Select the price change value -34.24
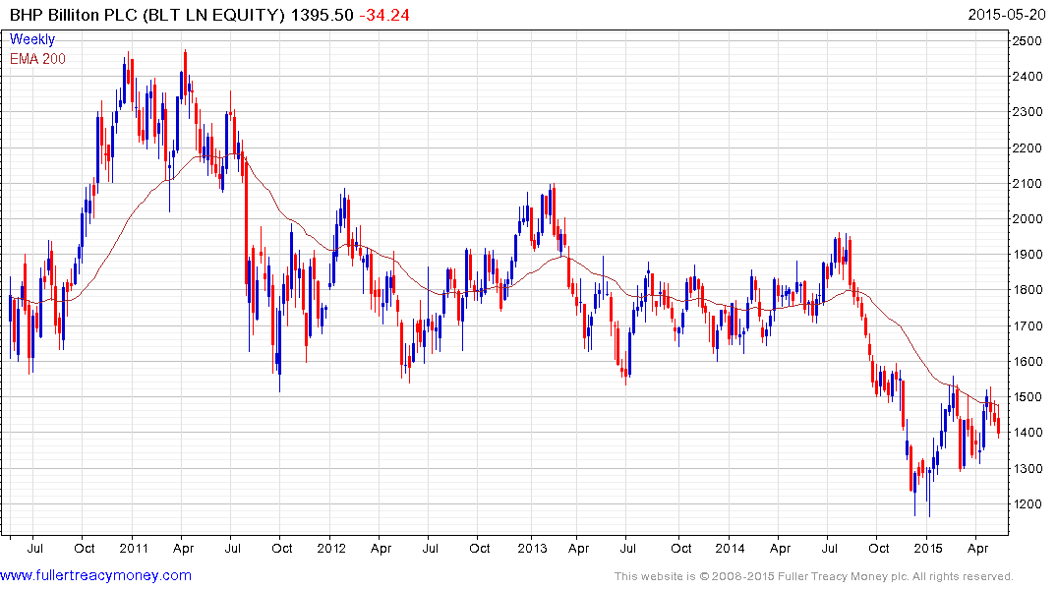 coord(384,15)
